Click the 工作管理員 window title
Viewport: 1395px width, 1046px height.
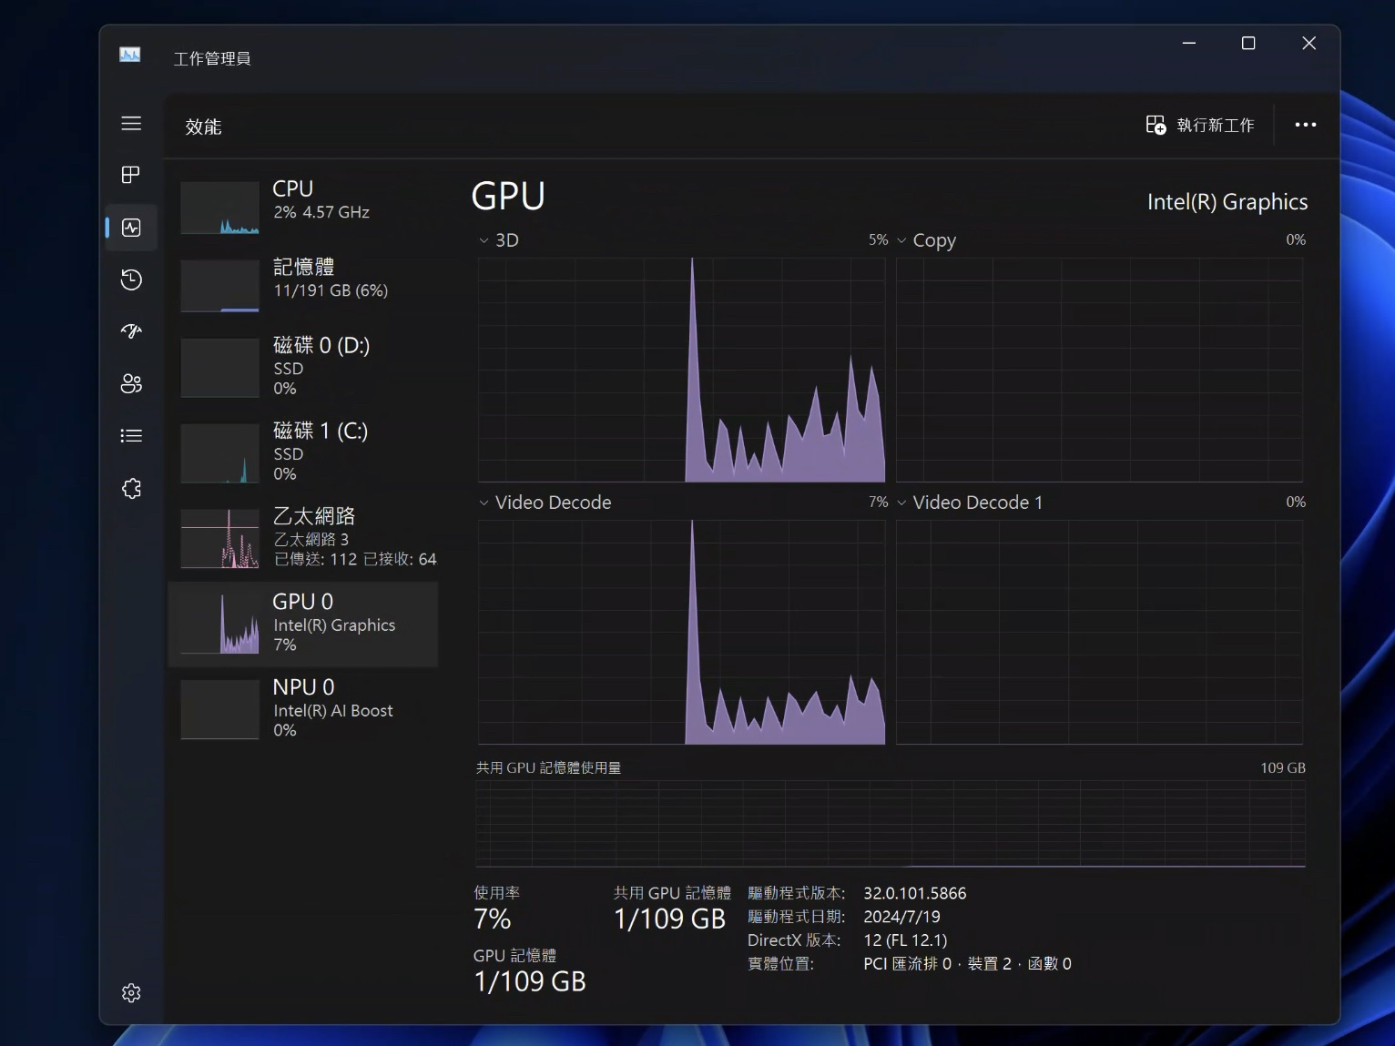point(212,58)
